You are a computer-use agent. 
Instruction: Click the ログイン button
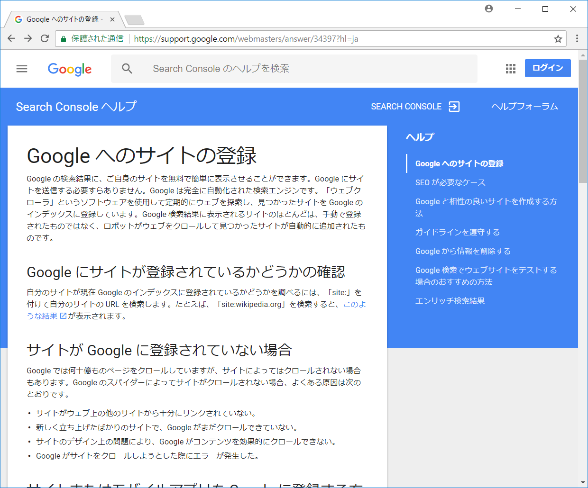548,68
